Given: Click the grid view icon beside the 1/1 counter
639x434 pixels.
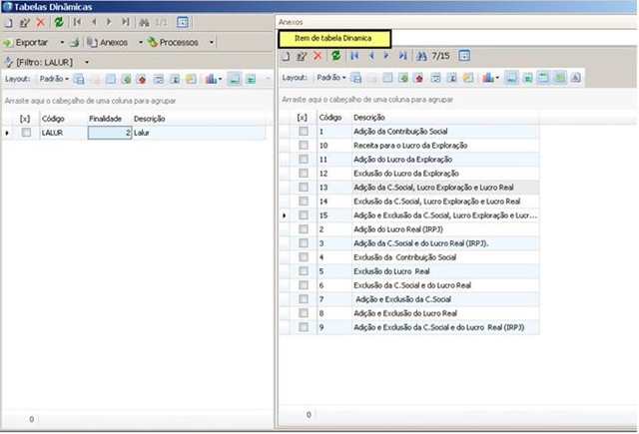Looking at the screenshot, I should 183,22.
